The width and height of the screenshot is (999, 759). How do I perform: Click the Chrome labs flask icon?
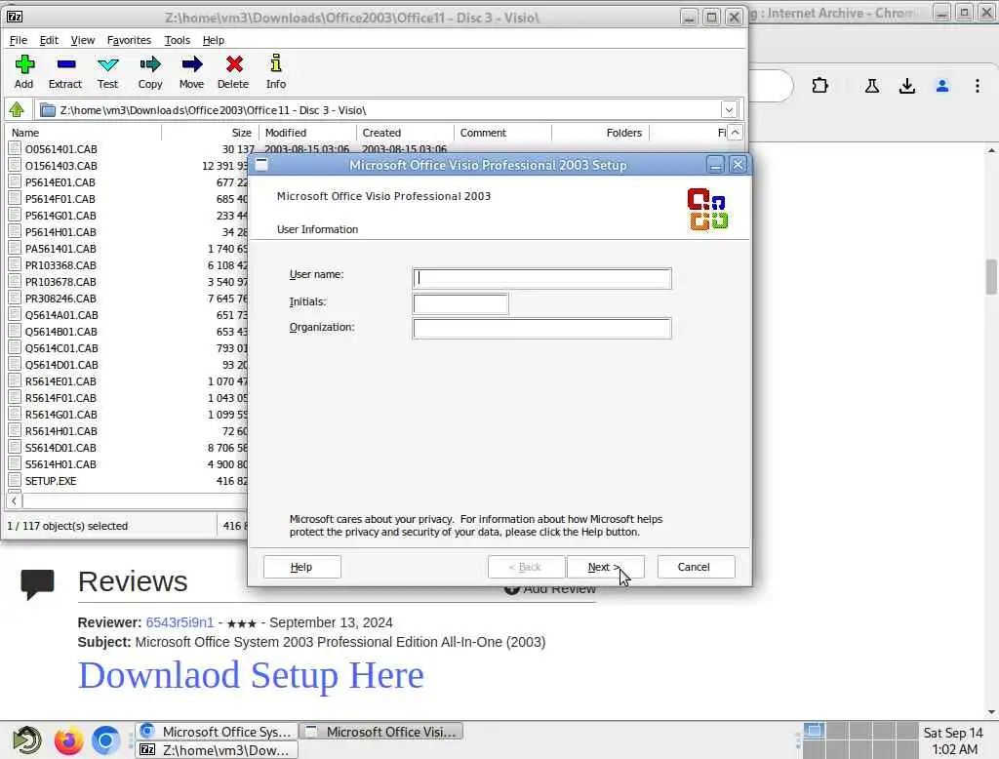[871, 86]
